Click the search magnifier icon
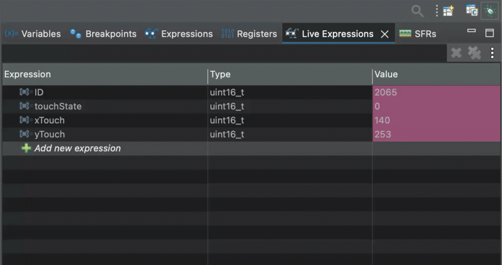This screenshot has width=502, height=265. coord(417,11)
